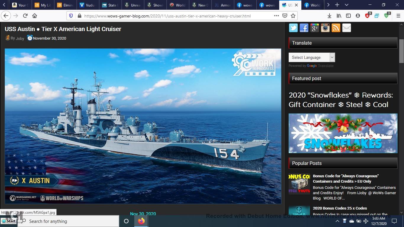
Task: Show hidden system tray icons
Action: (x=337, y=221)
